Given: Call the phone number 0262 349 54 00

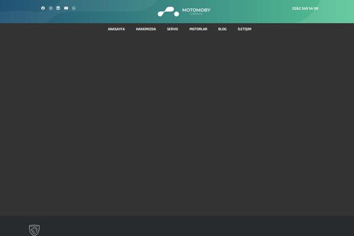Looking at the screenshot, I should [x=305, y=8].
